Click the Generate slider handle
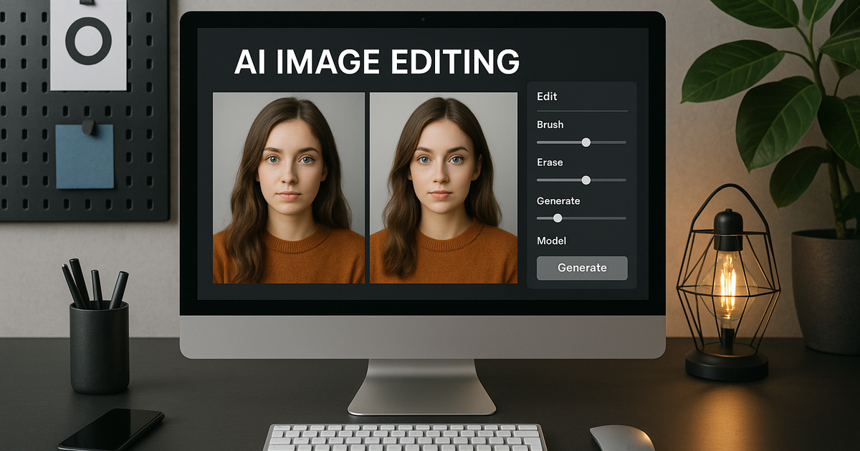 [x=558, y=218]
